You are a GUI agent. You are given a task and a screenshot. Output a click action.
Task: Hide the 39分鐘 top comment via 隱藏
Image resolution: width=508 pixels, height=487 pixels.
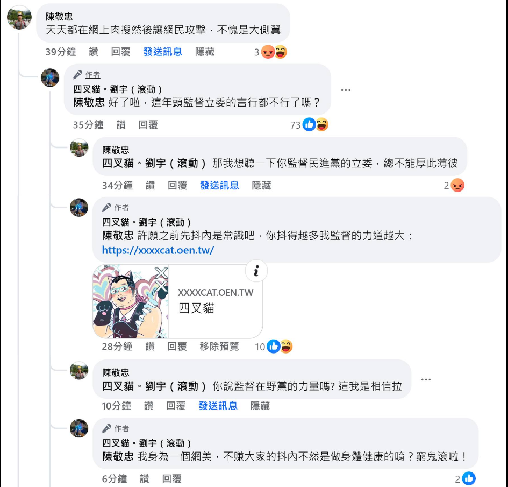tap(204, 52)
